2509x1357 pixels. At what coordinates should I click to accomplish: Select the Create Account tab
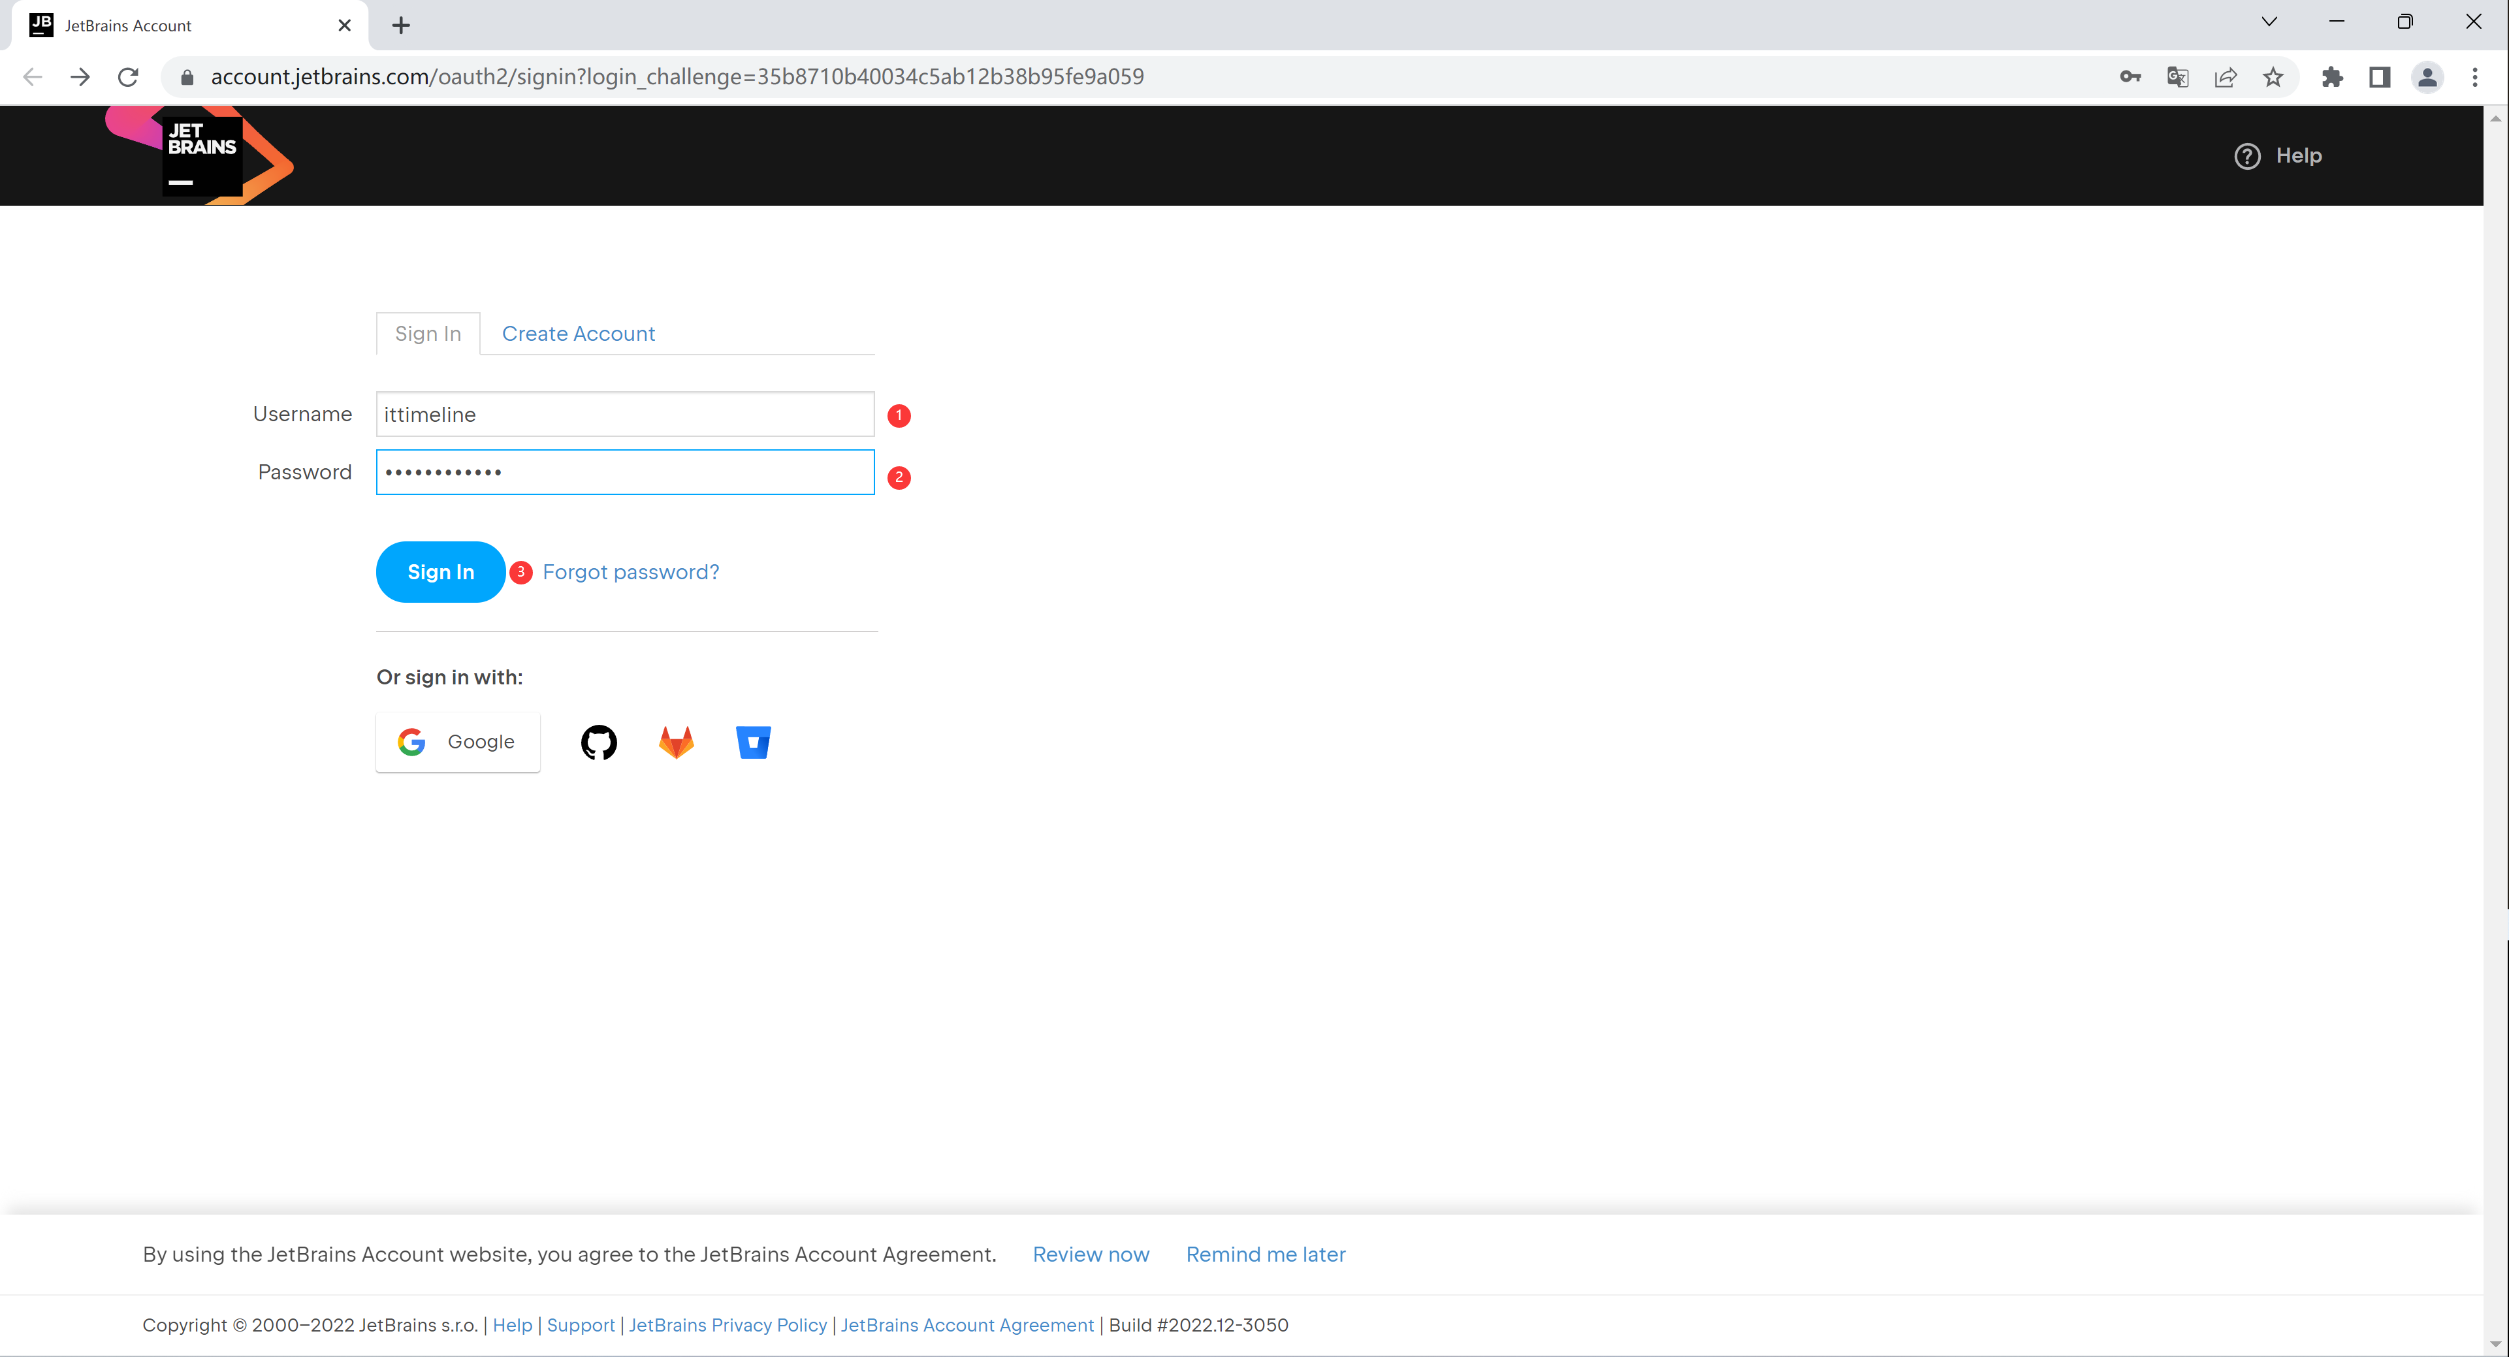[x=578, y=332]
